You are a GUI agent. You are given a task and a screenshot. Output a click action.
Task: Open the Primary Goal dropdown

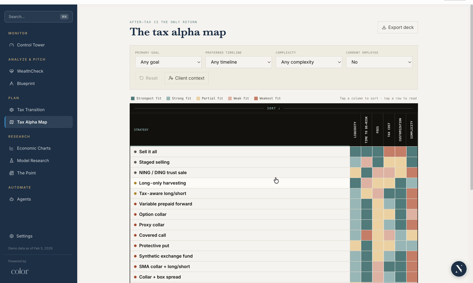click(168, 62)
